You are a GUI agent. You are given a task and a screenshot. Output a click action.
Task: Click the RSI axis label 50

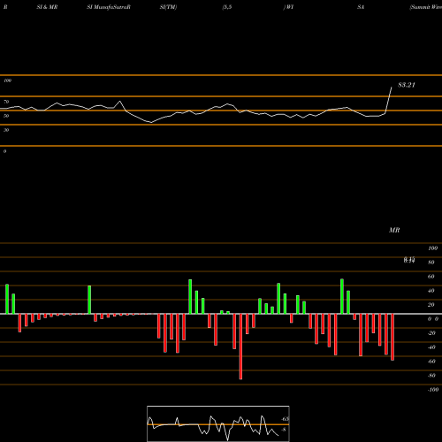(x=6, y=116)
